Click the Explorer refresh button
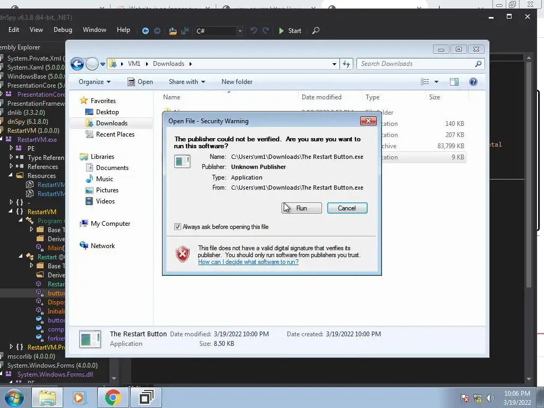Viewport: 544px width, 408px height. [346, 64]
